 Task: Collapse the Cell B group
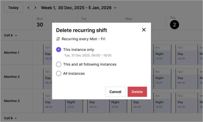[16, 118]
